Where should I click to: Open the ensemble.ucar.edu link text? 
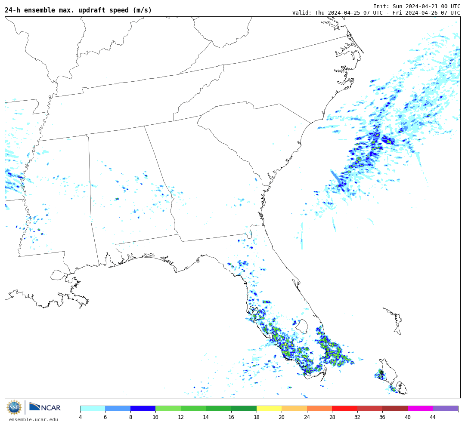tap(34, 419)
